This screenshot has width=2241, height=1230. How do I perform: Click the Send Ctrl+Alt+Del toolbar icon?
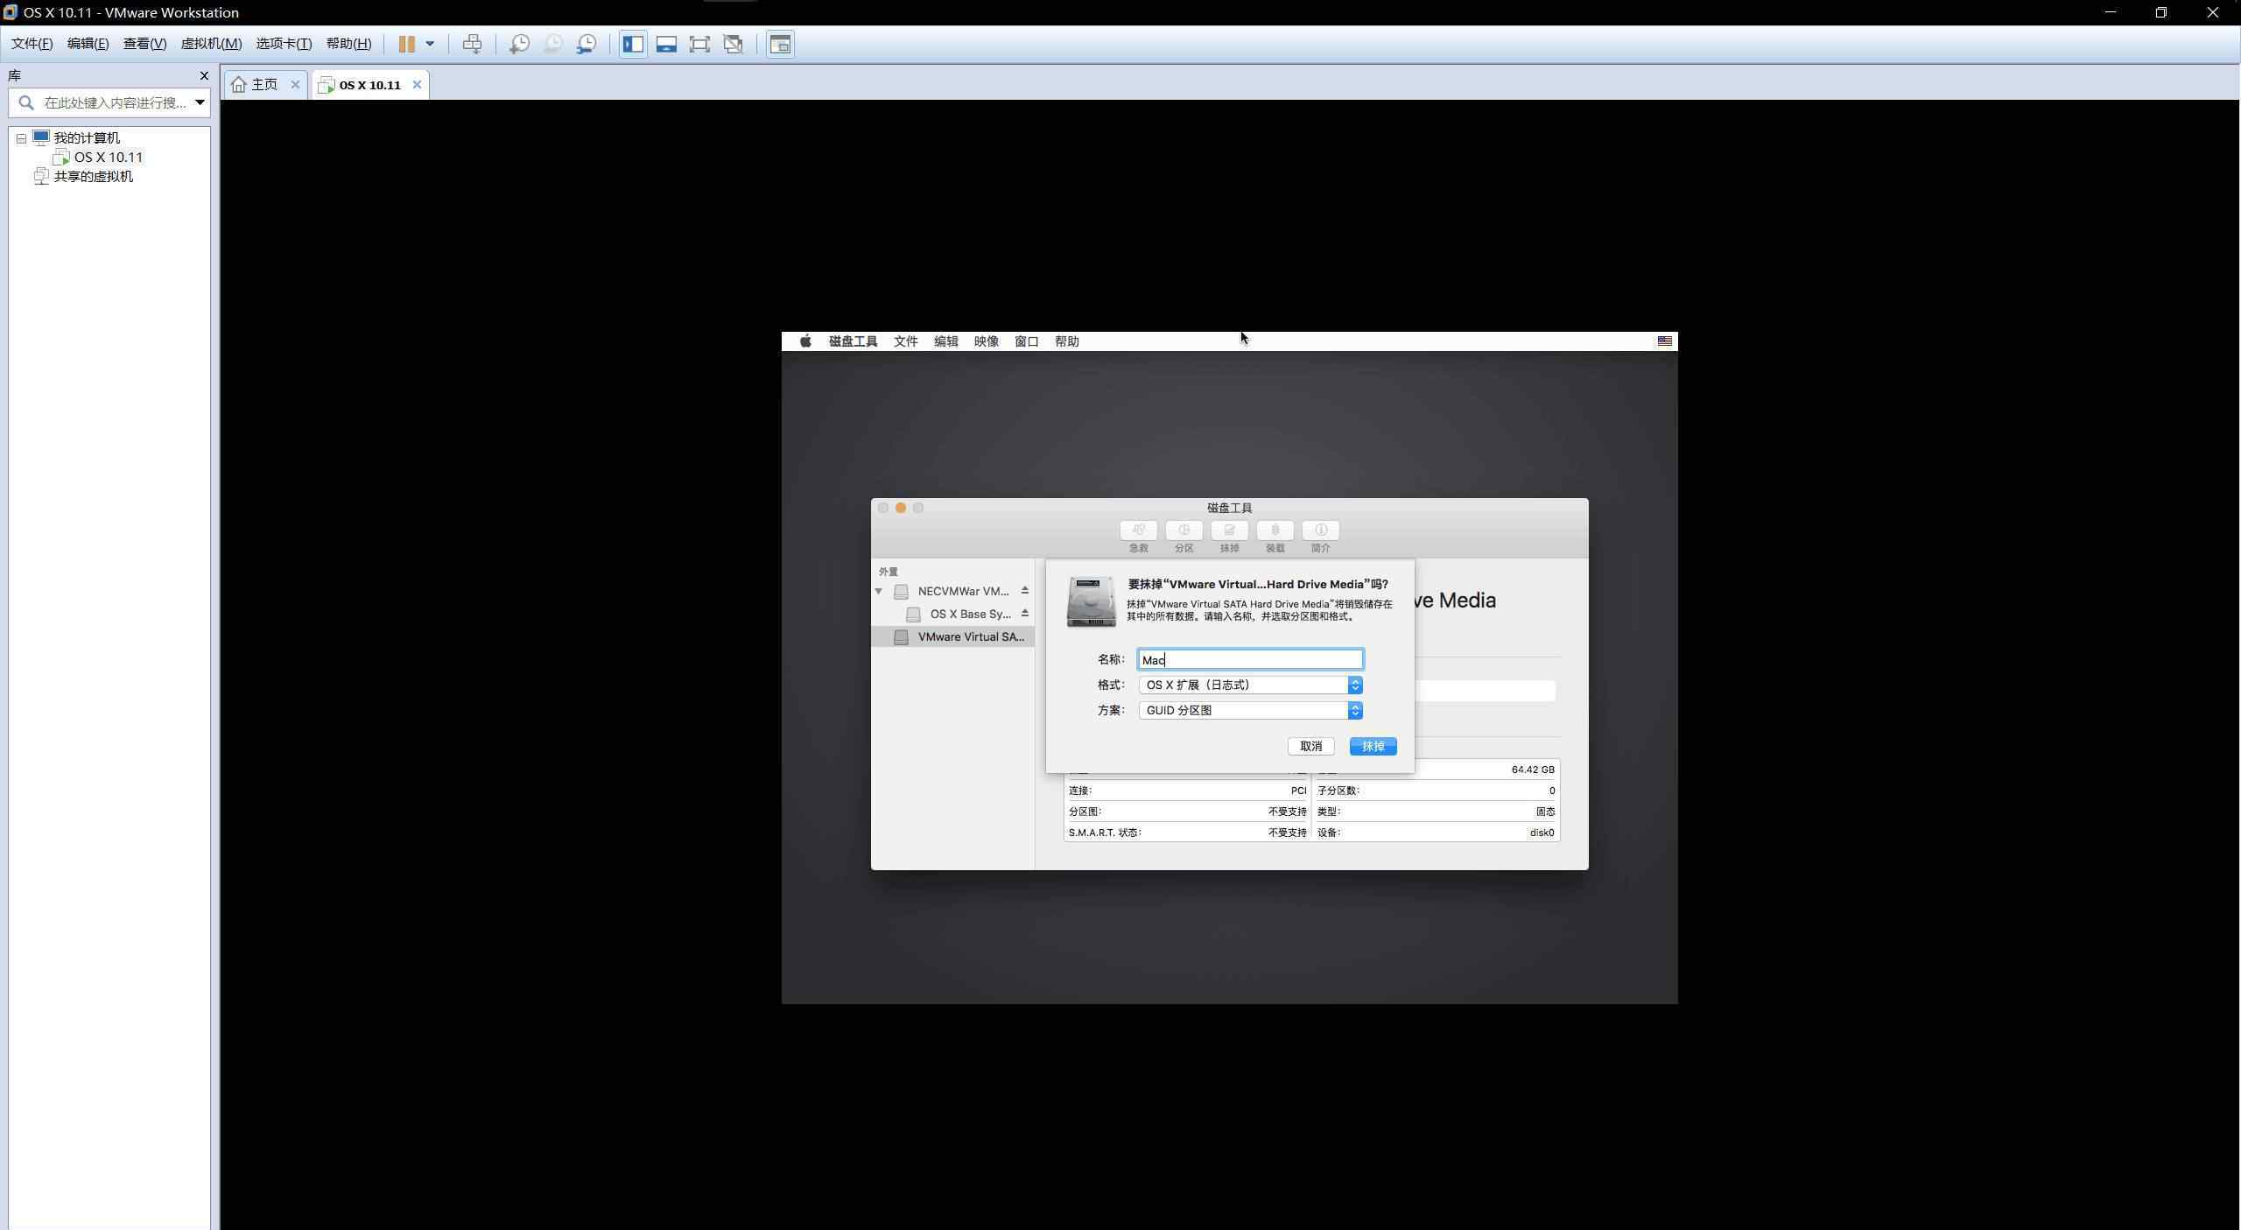pyautogui.click(x=472, y=44)
